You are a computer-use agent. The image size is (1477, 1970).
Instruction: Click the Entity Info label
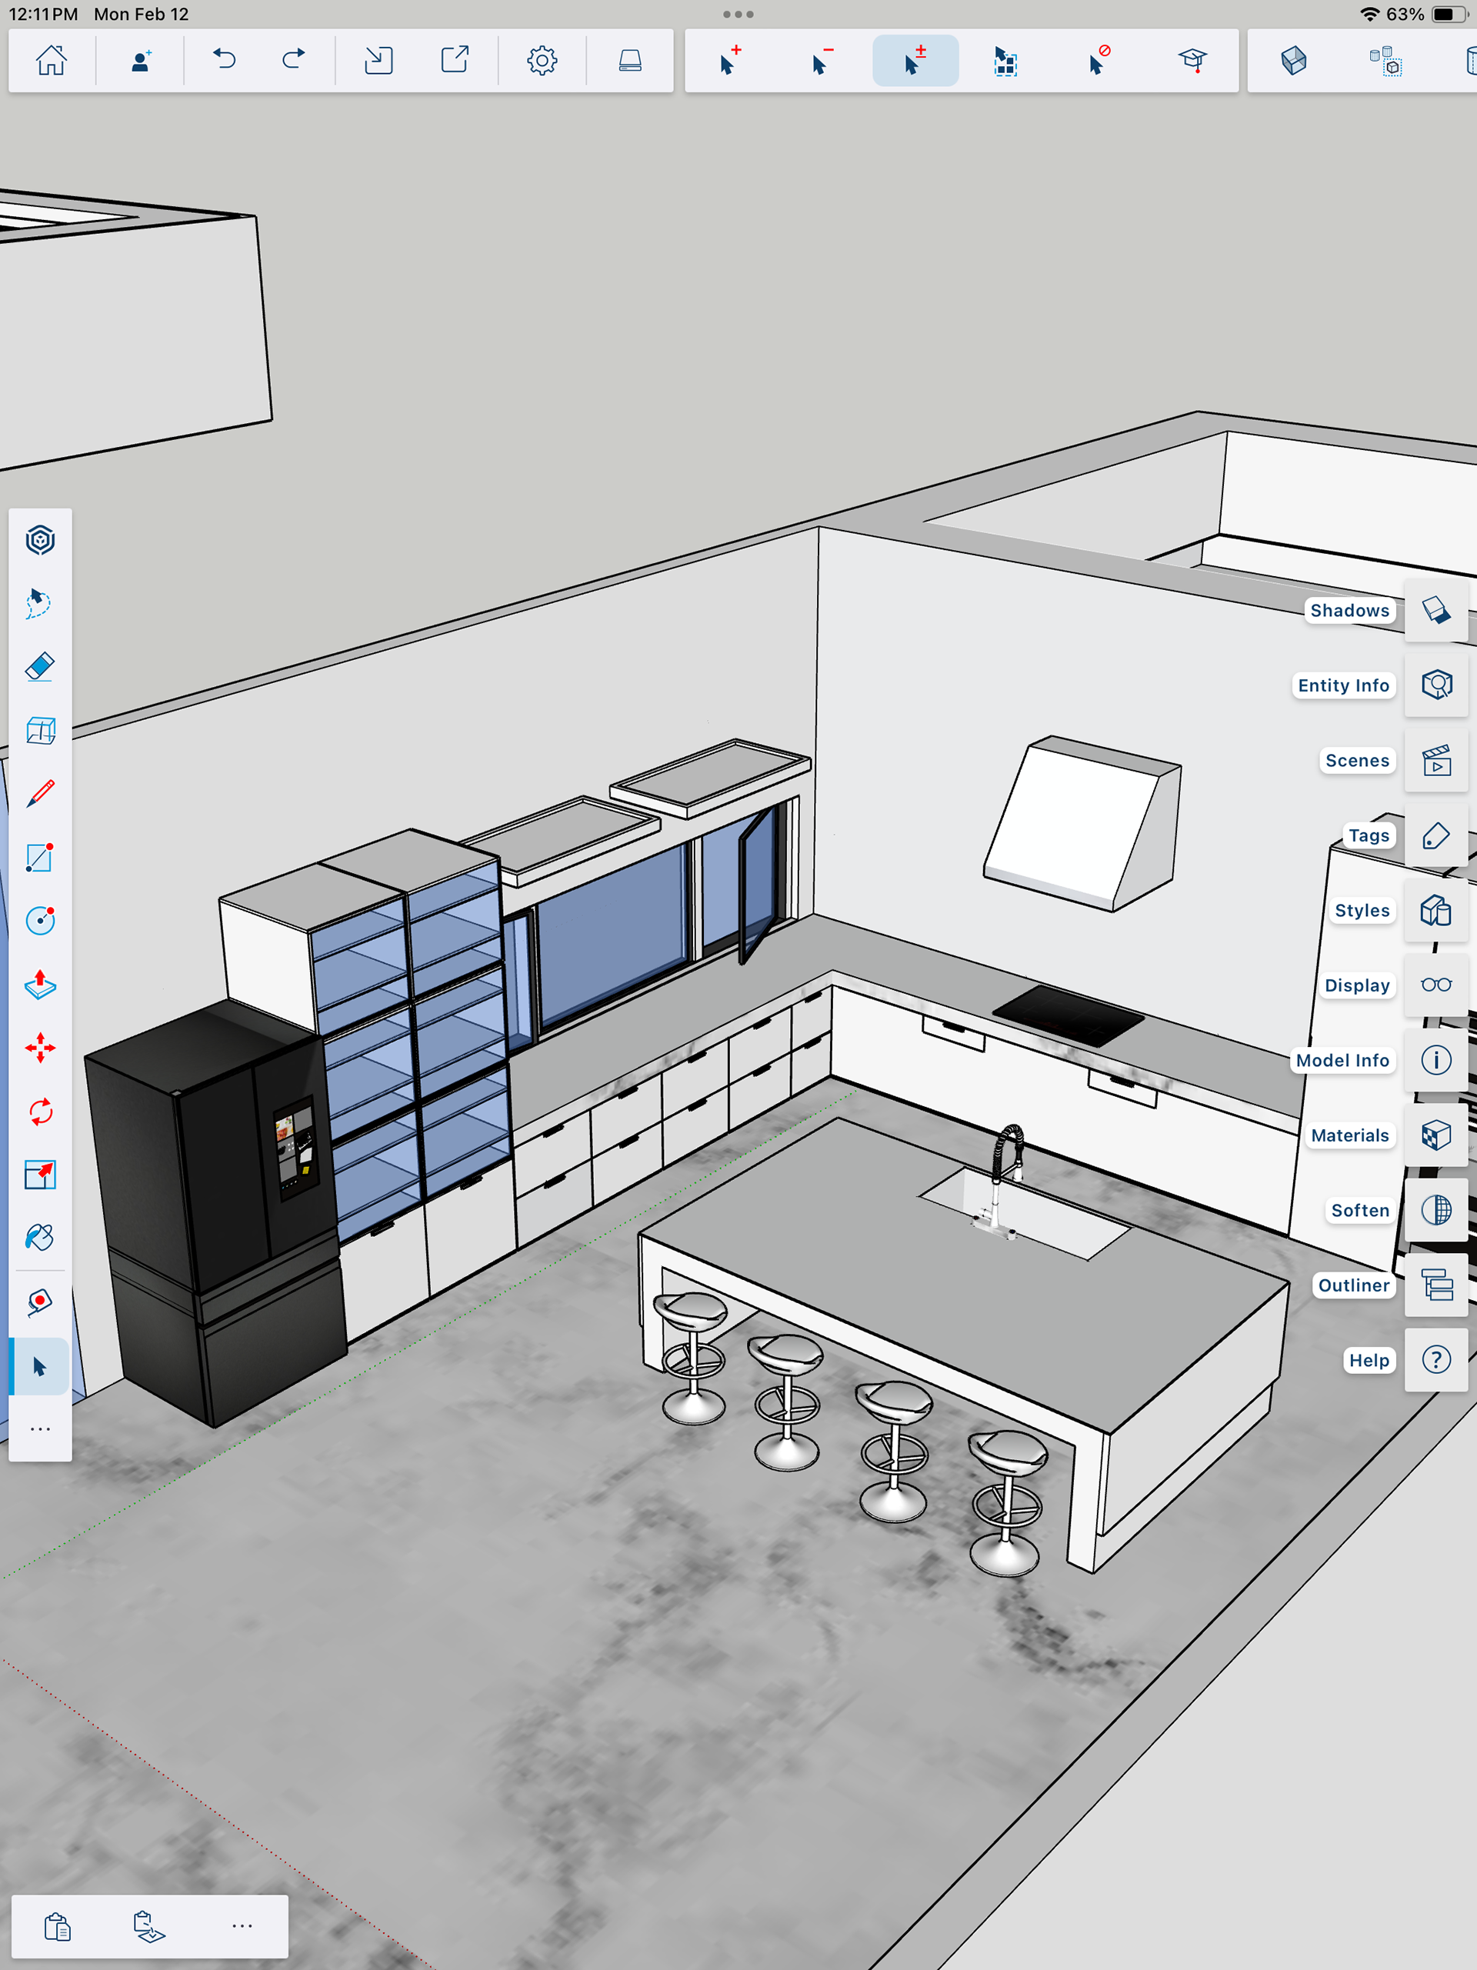[x=1342, y=685]
